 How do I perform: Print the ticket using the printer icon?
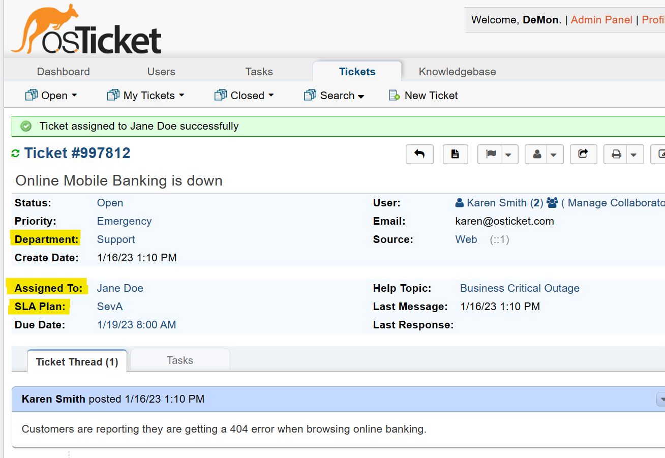tap(617, 154)
